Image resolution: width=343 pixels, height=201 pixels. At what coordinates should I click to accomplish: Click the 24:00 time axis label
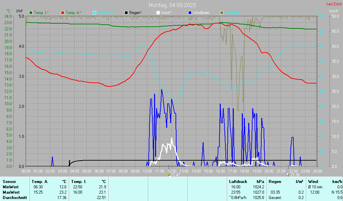pos(317,171)
